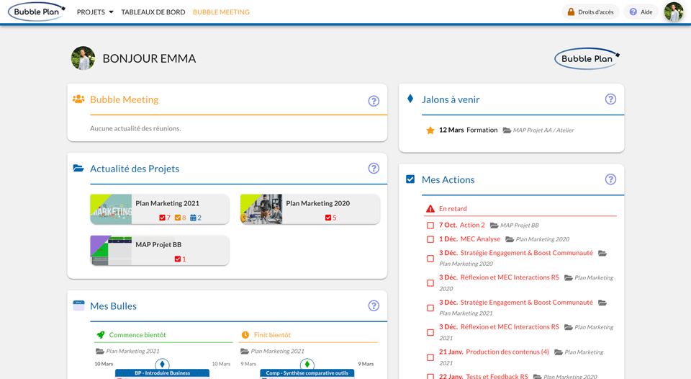Open help for Actualité des Projets
Screen dimensions: 691x379
coord(374,168)
